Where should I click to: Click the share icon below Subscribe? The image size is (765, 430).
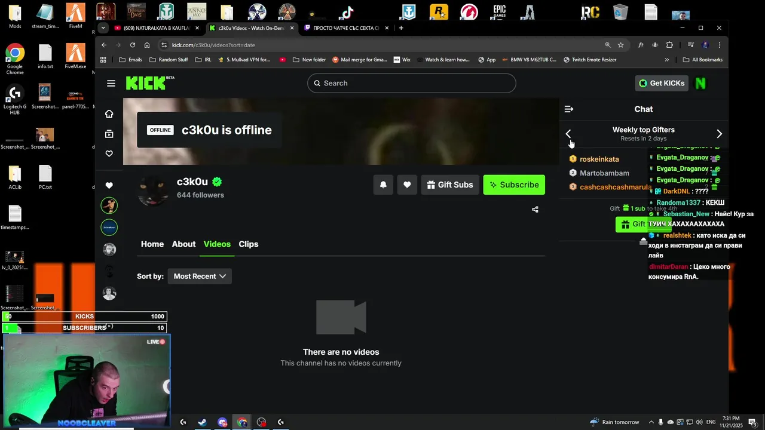coord(535,209)
